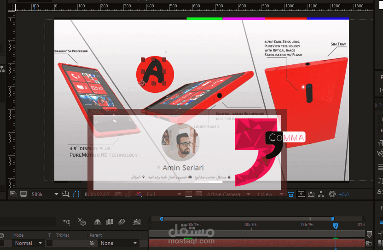Toggle hide shy layers icon

[98, 222]
